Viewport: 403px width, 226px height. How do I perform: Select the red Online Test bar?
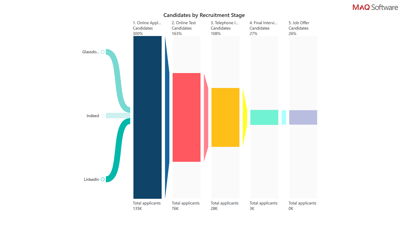[186, 117]
